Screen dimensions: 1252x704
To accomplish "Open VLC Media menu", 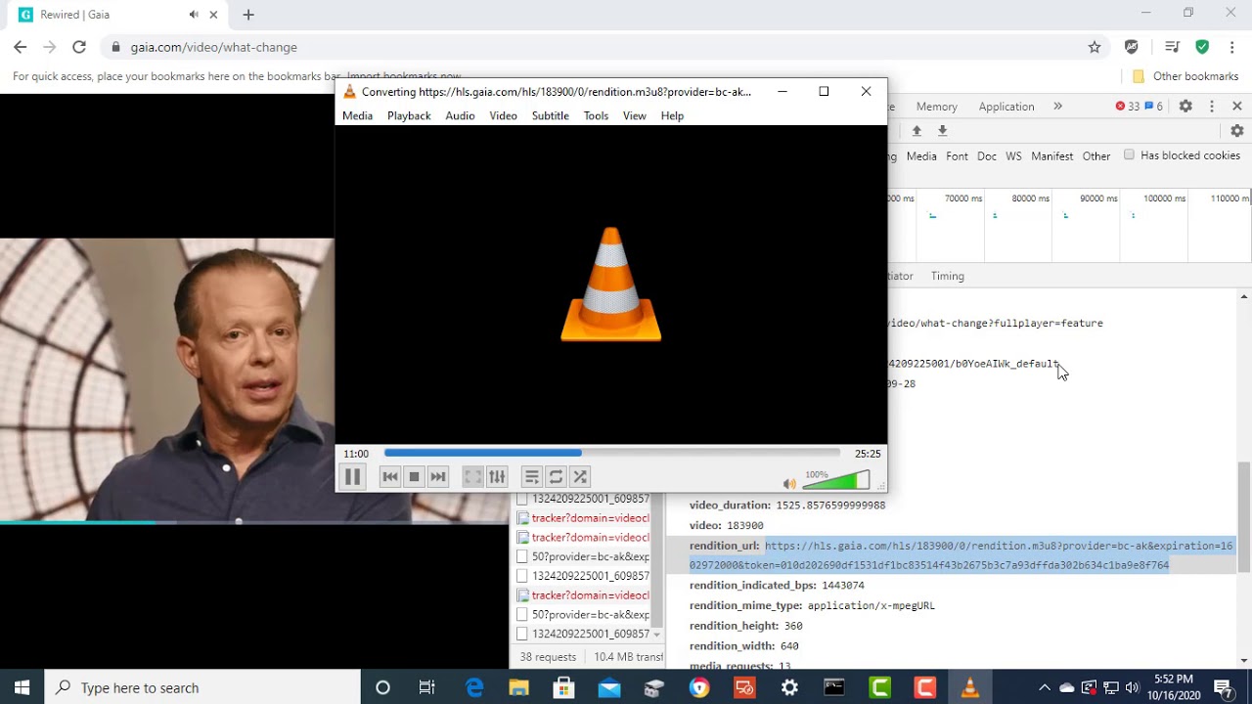I will 357,115.
